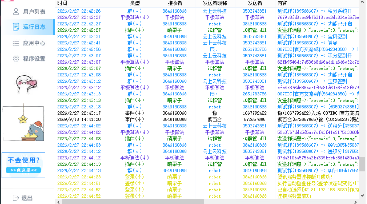Click 事件(↓) type in 2069 row
Screen dimensions: 367x204
135,119
